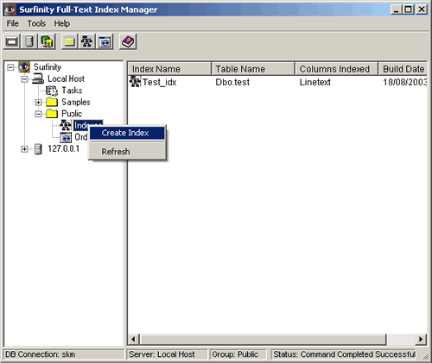Image resolution: width=432 pixels, height=363 pixels.
Task: Open the Tools menu
Action: [36, 23]
